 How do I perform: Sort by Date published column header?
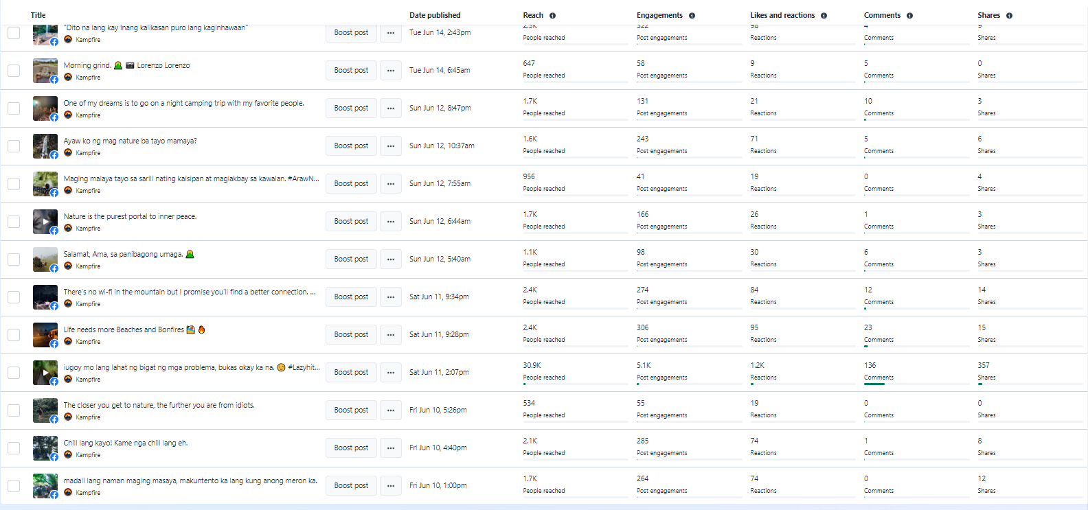[x=435, y=15]
